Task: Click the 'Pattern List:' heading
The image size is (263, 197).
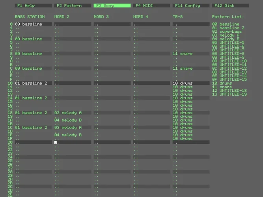Action: click(x=228, y=17)
